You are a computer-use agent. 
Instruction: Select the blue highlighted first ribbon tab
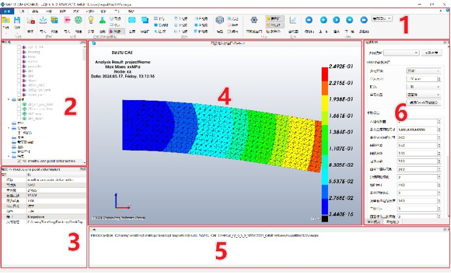coord(7,11)
